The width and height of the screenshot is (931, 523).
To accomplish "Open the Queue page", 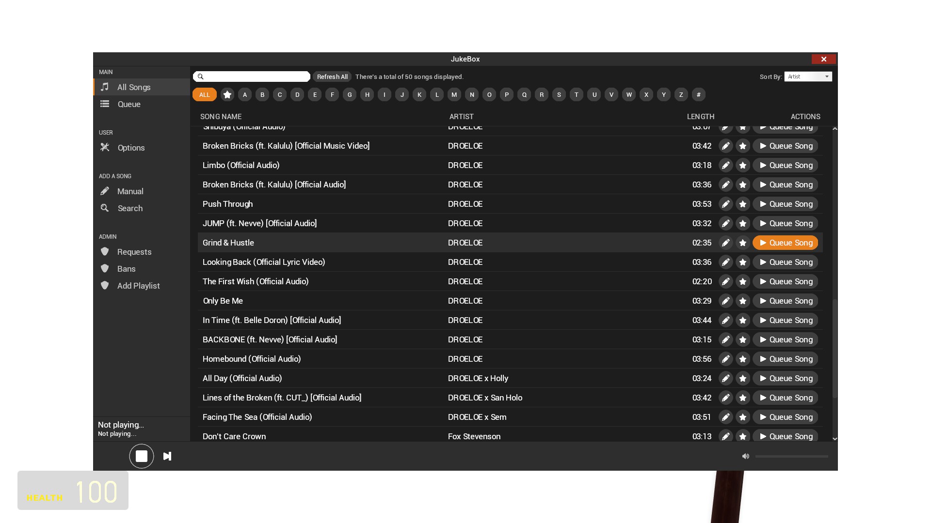I will [142, 104].
